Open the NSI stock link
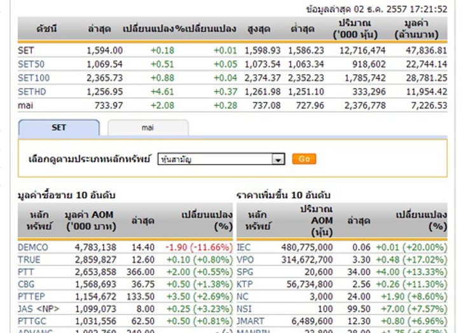This screenshot has width=463, height=333. tap(244, 309)
